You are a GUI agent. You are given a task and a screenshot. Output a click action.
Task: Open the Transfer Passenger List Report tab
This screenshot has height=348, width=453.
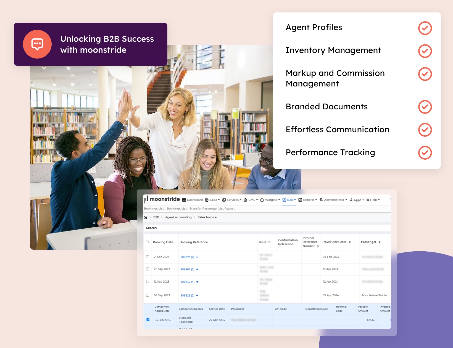tap(212, 209)
